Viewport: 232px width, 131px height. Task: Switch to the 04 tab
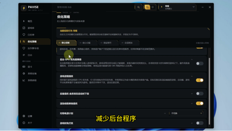pyautogui.click(x=129, y=43)
